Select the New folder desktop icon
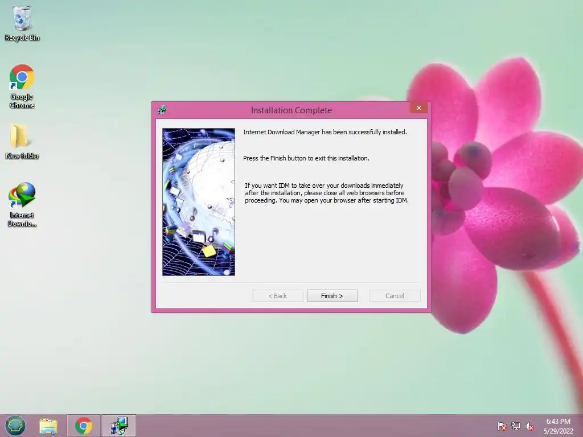The width and height of the screenshot is (583, 437). (22, 141)
